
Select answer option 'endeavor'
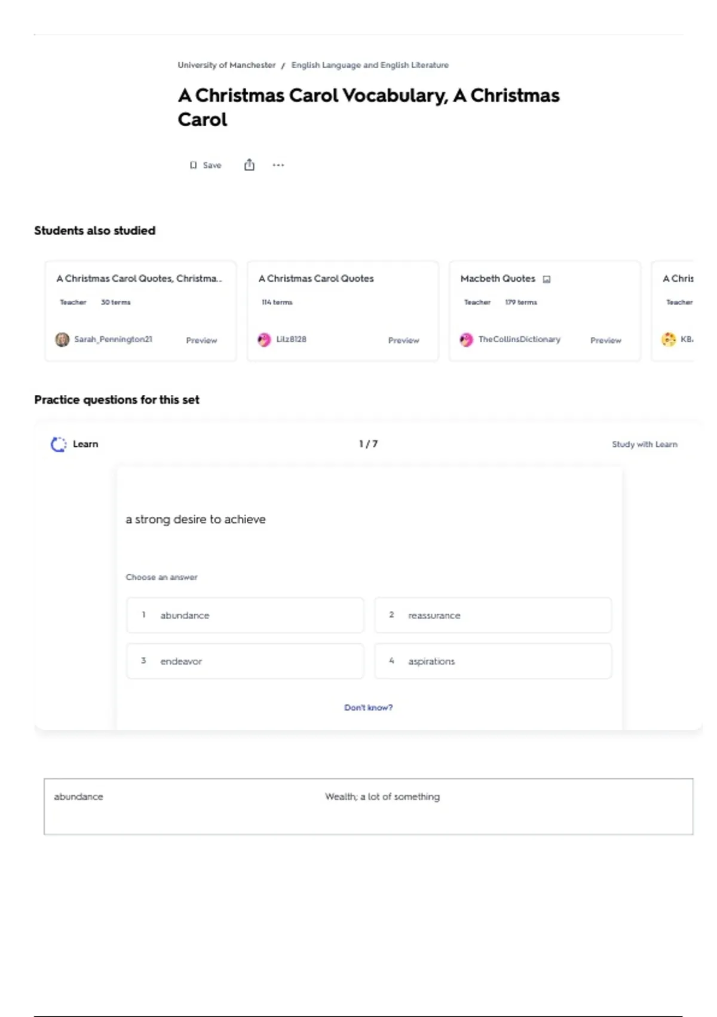click(x=245, y=661)
